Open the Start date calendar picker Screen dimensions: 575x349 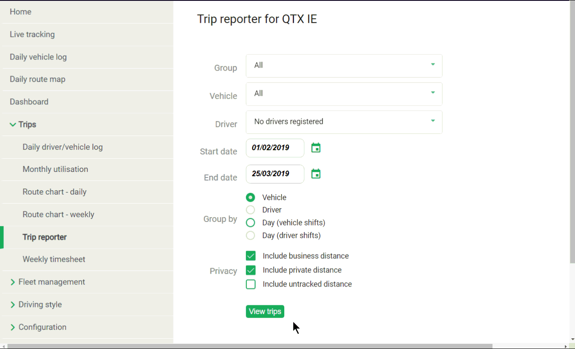(316, 148)
